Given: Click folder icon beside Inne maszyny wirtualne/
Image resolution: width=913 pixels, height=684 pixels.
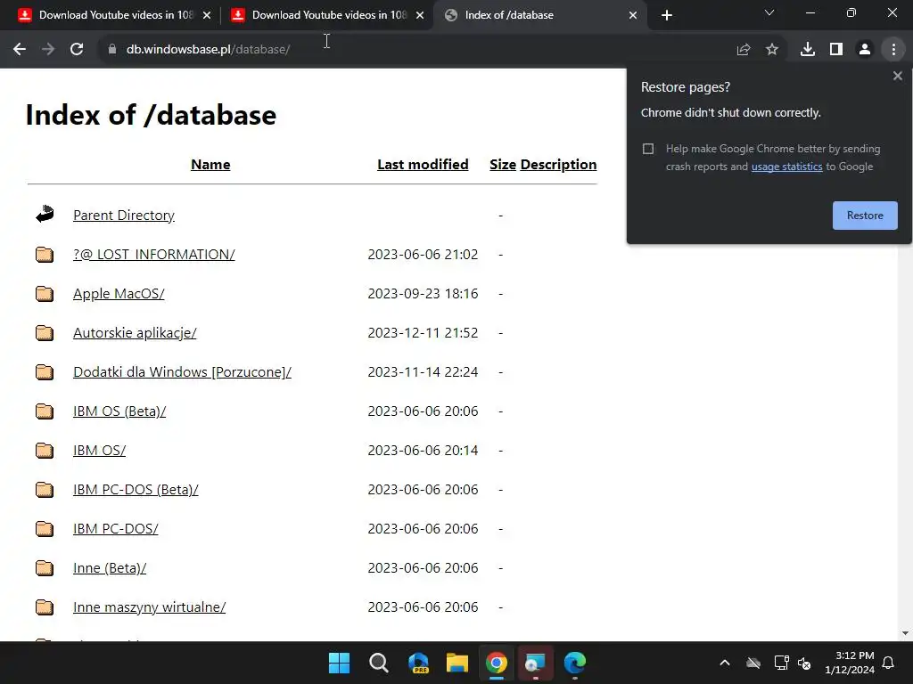Looking at the screenshot, I should point(45,607).
